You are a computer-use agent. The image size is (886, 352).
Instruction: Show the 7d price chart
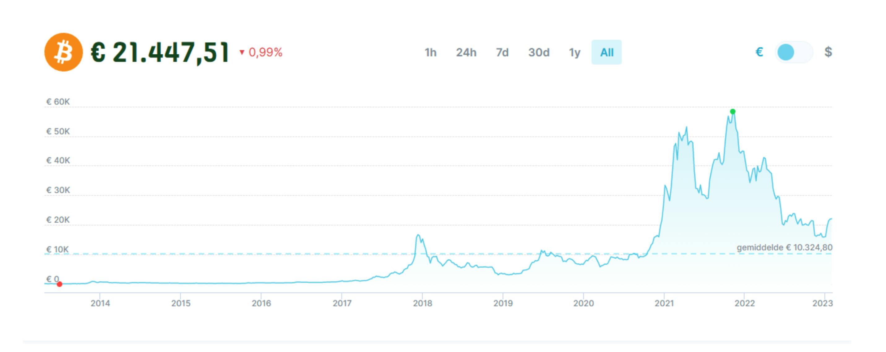point(502,52)
